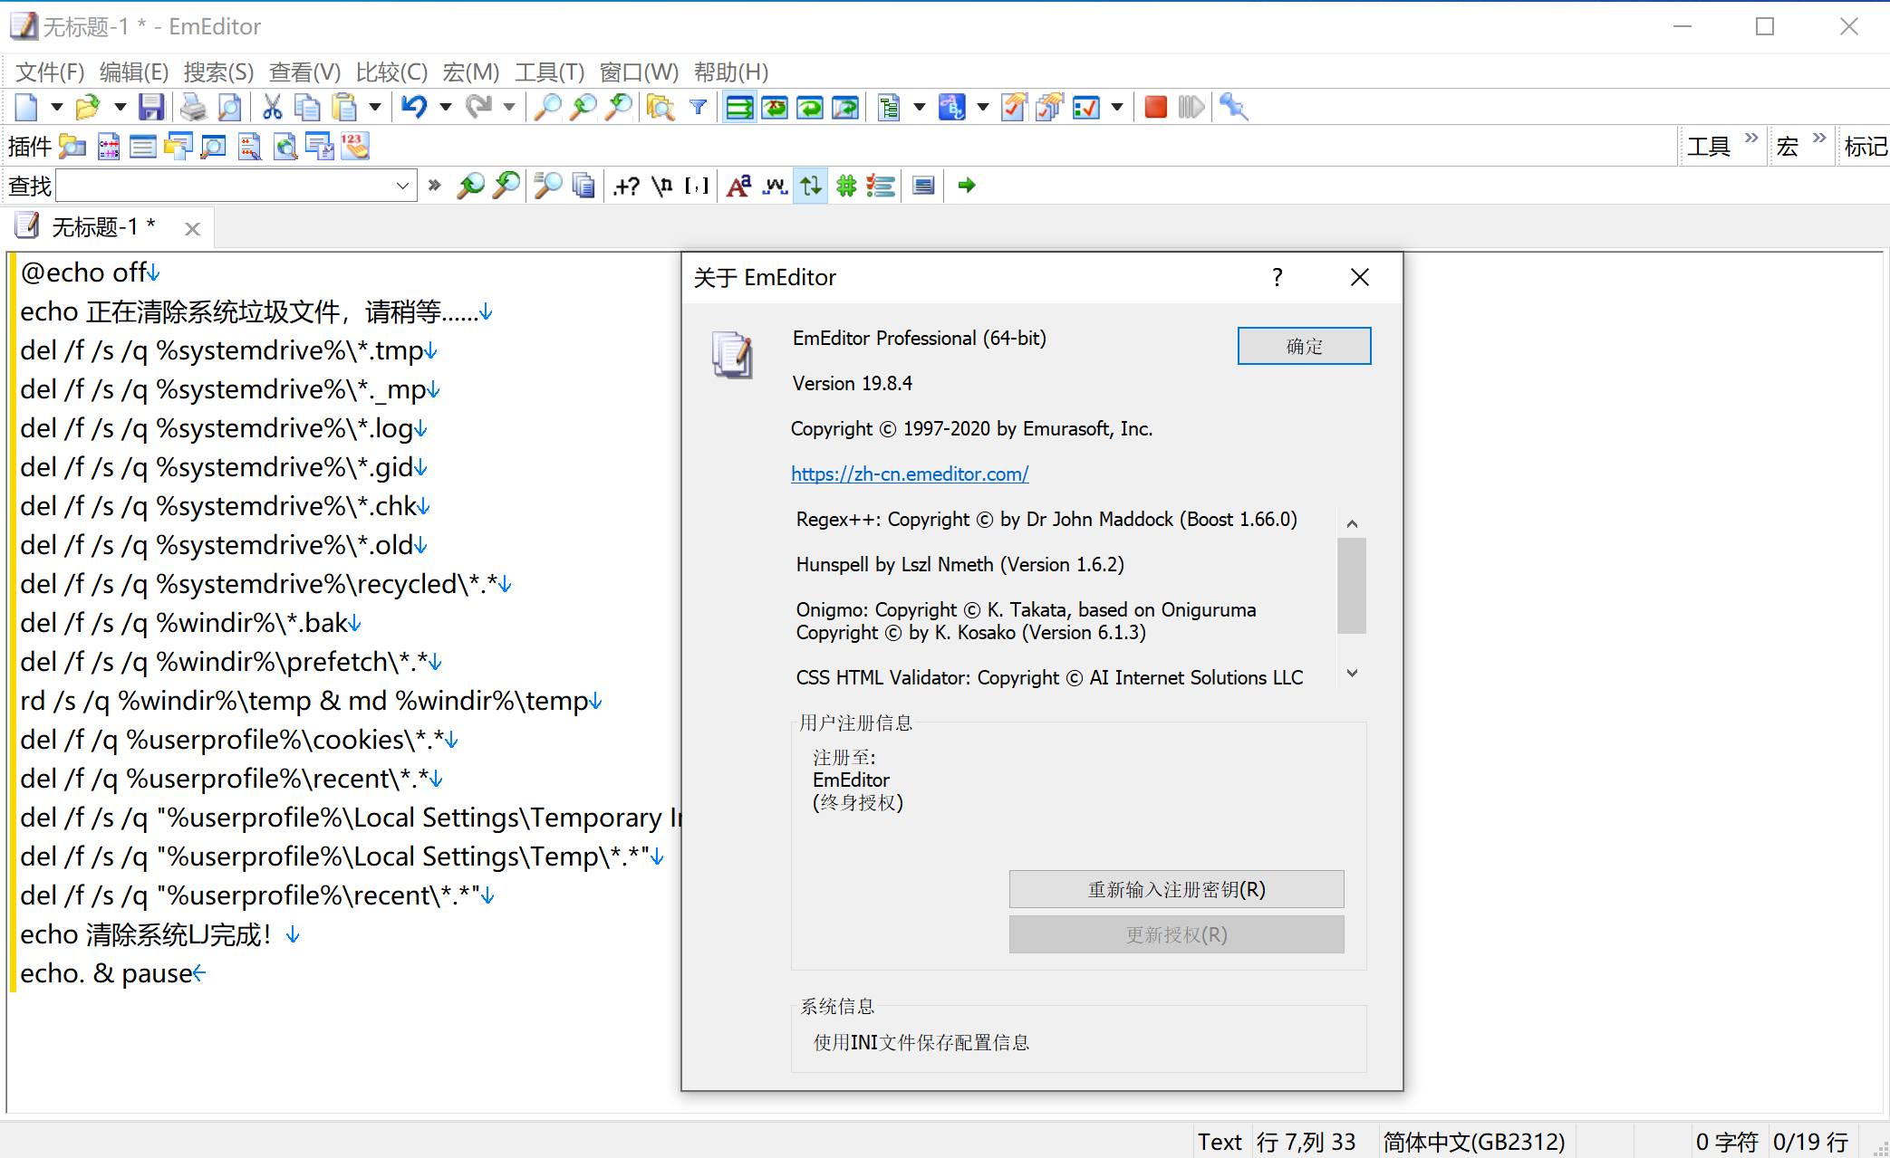Open the web preview plugin globe icon

tap(285, 146)
